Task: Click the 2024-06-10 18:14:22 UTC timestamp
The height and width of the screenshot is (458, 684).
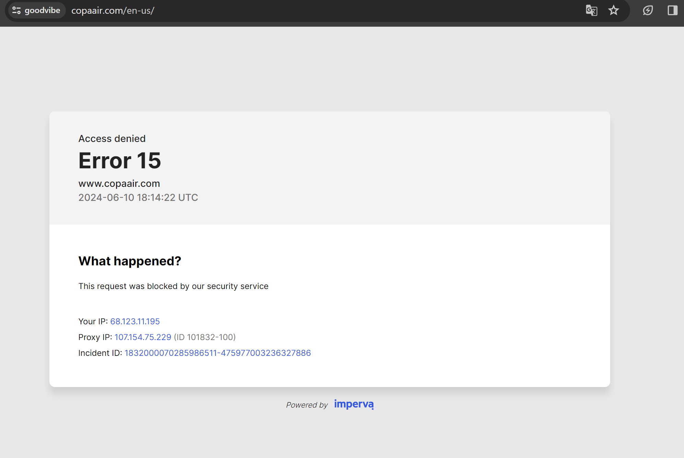Action: (138, 197)
